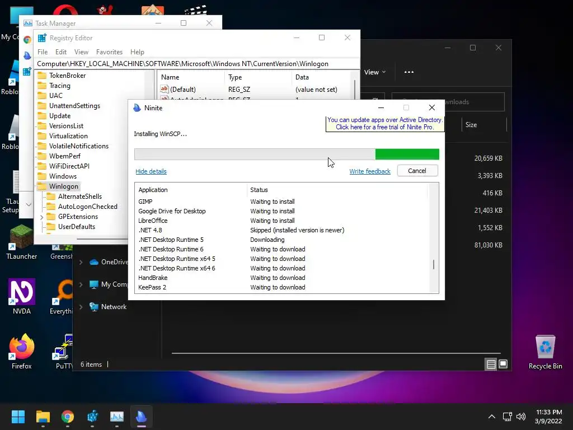
Task: Click the Ninite installation progress bar
Action: point(286,155)
